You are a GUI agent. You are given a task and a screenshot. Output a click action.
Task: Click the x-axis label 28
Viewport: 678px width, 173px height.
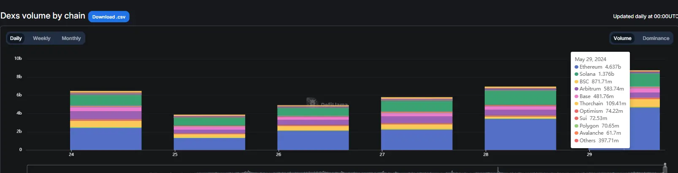click(486, 154)
